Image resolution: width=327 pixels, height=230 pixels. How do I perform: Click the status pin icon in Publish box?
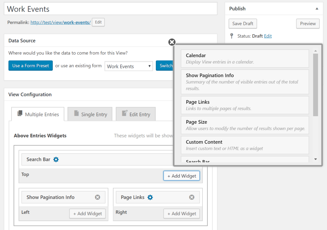point(231,36)
